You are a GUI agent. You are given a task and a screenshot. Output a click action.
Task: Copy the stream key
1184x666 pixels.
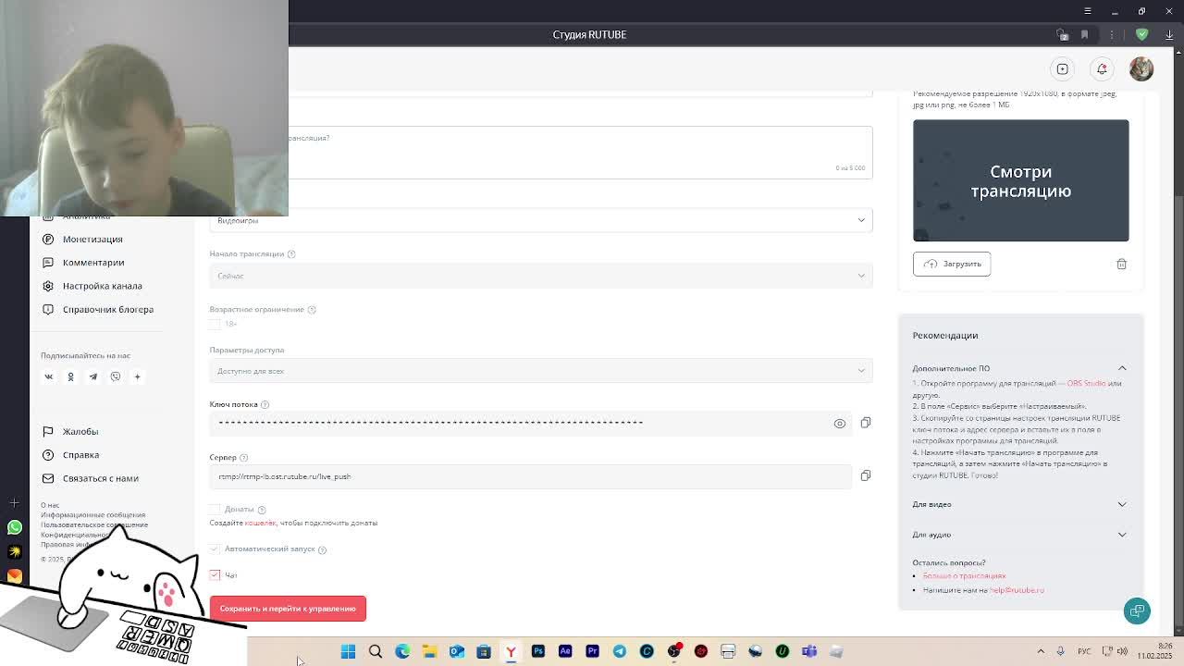[x=866, y=423]
